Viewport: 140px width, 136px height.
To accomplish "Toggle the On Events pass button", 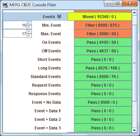I will click(x=103, y=42).
